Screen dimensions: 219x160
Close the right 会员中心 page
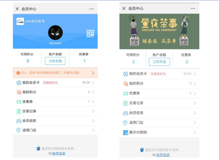click(124, 8)
